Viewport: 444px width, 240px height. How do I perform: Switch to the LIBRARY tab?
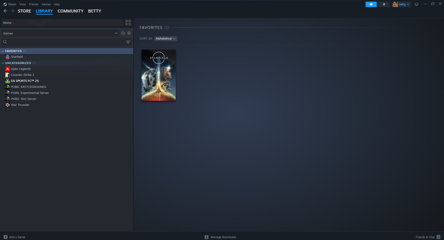click(44, 11)
